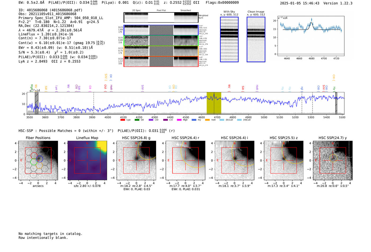This screenshot has width=371, height=252.
Task: Select the CIV legend entry
Action: [154, 120]
